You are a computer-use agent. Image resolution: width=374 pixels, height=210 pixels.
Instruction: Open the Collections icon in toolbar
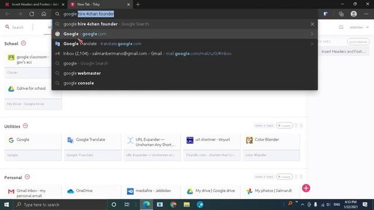[341, 14]
